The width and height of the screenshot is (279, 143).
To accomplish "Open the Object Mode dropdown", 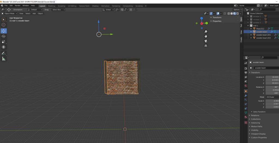I will pos(9,13).
